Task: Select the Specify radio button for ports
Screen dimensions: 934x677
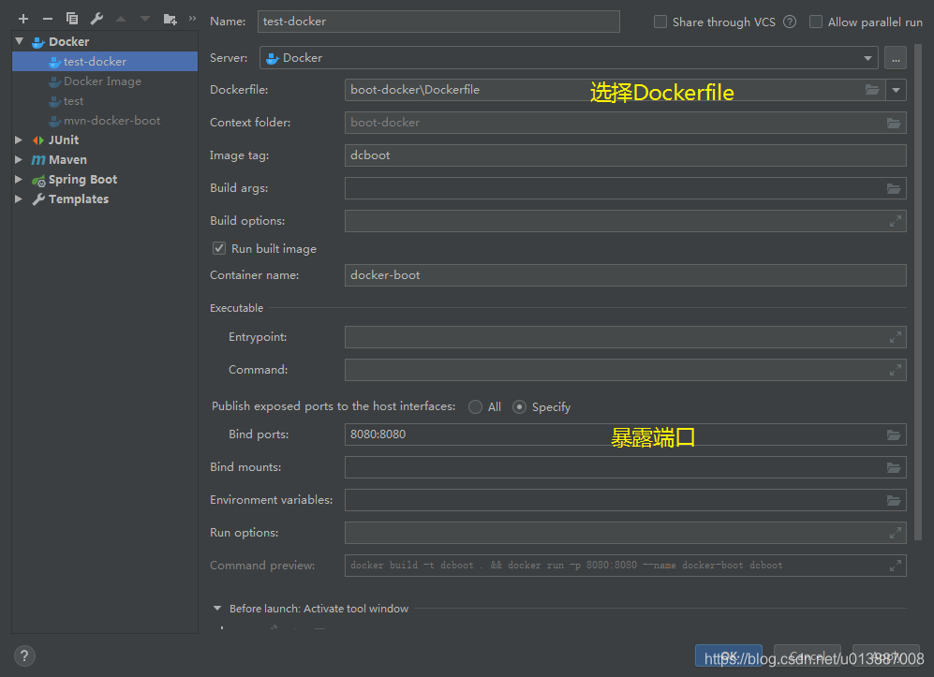Action: (519, 406)
